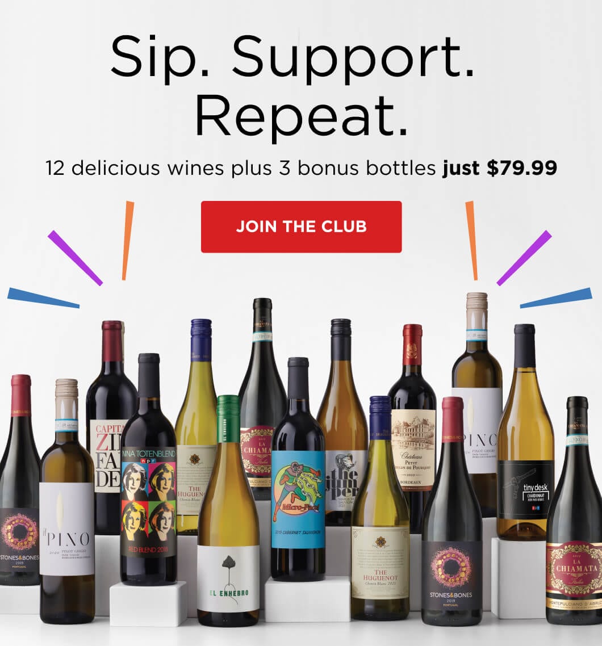Click the Stones & Bones bottle right of center
This screenshot has height=646, width=602.
pyautogui.click(x=451, y=511)
